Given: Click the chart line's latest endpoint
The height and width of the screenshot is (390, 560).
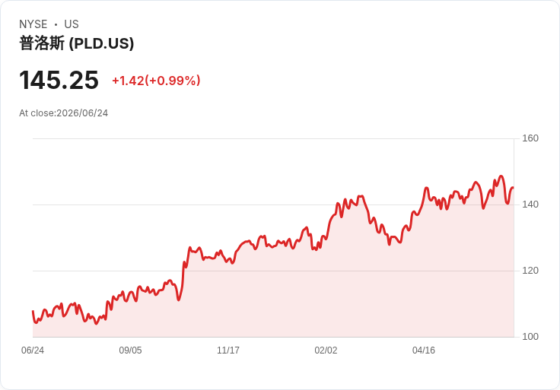Looking at the screenshot, I should pyautogui.click(x=514, y=188).
